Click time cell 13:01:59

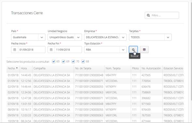(x=26, y=104)
